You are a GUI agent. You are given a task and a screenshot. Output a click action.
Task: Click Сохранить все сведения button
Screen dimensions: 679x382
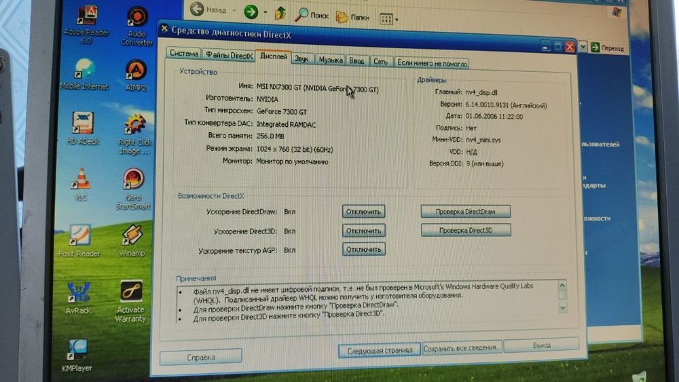pos(462,348)
